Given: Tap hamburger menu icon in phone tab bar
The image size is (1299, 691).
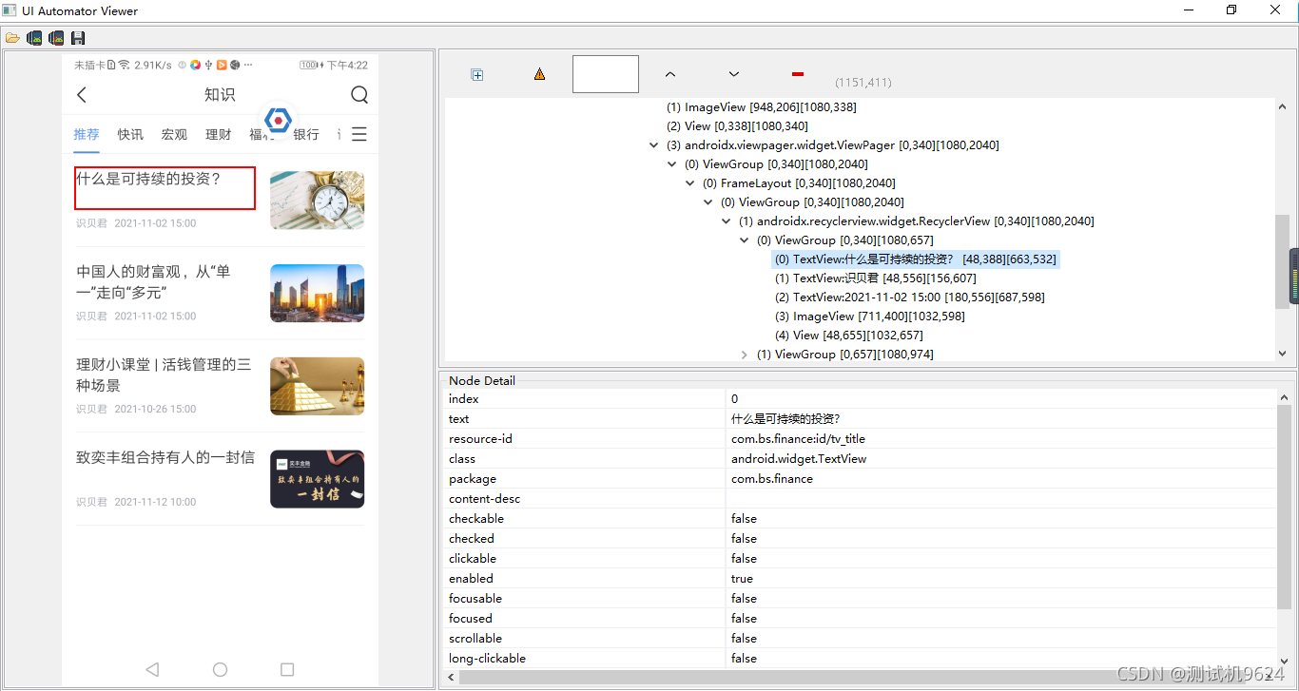Looking at the screenshot, I should (x=359, y=134).
